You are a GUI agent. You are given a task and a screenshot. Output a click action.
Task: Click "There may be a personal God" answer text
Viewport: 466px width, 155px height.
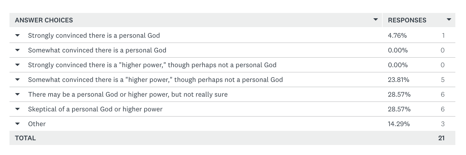128,94
